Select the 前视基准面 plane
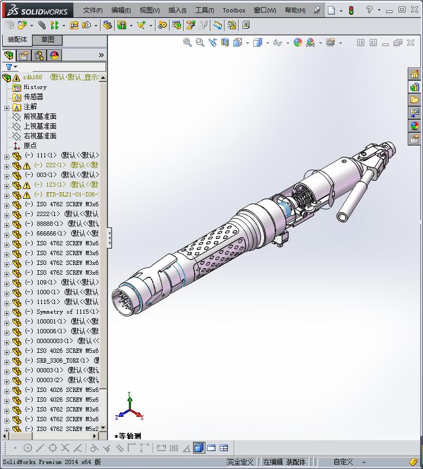The height and width of the screenshot is (469, 423). click(x=40, y=116)
